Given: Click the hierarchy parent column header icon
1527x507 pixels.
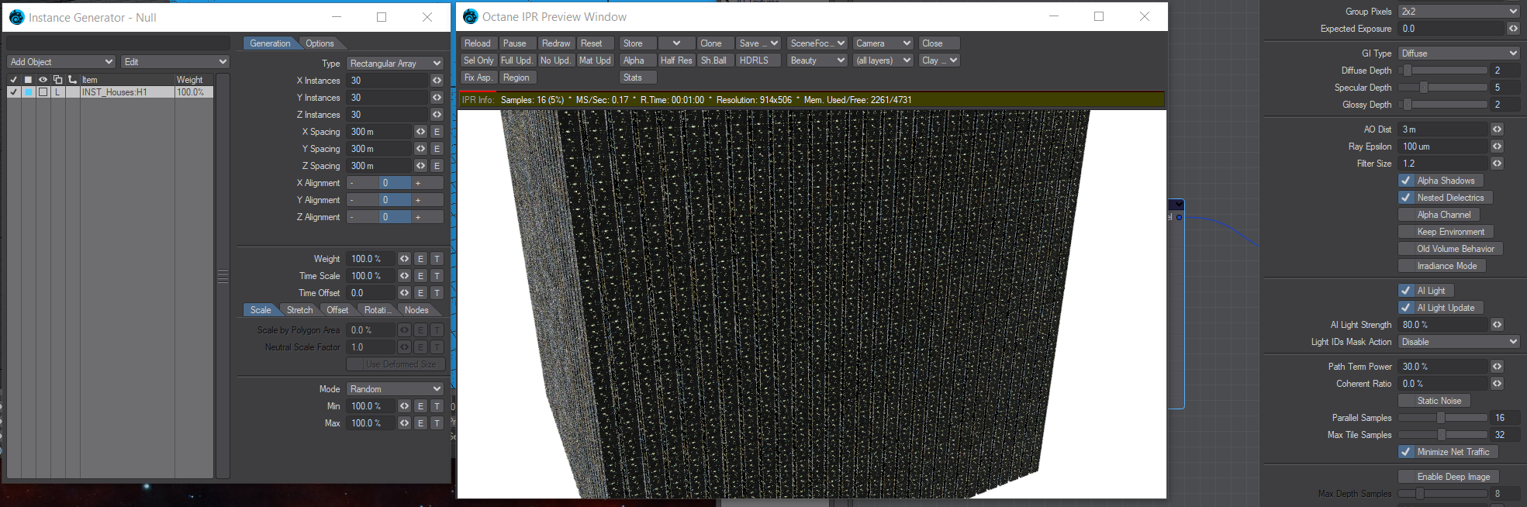Looking at the screenshot, I should tap(72, 80).
